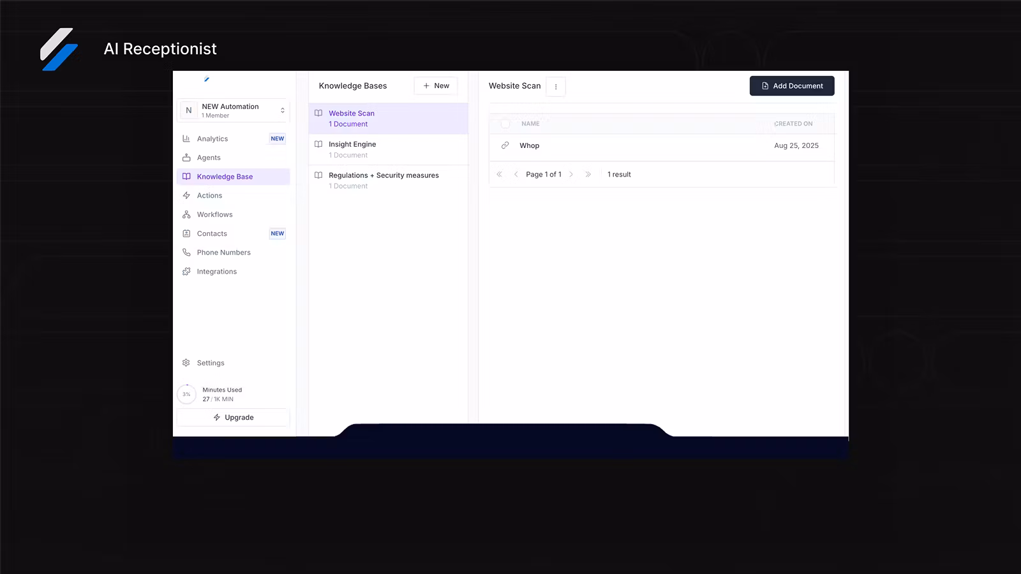Go to next page using pagination chevron
This screenshot has width=1021, height=574.
pyautogui.click(x=571, y=174)
